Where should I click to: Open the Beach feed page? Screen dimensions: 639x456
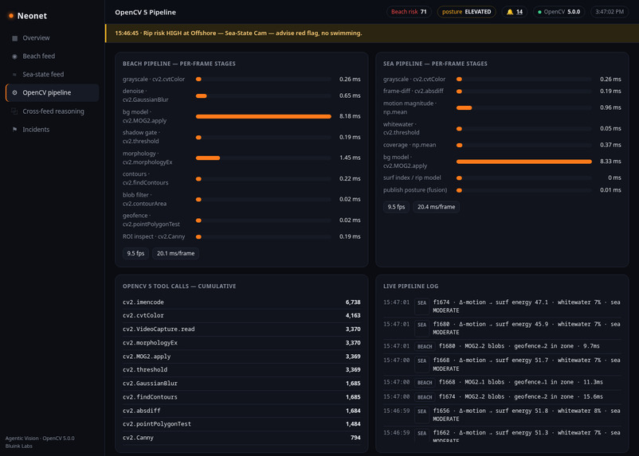point(52,57)
